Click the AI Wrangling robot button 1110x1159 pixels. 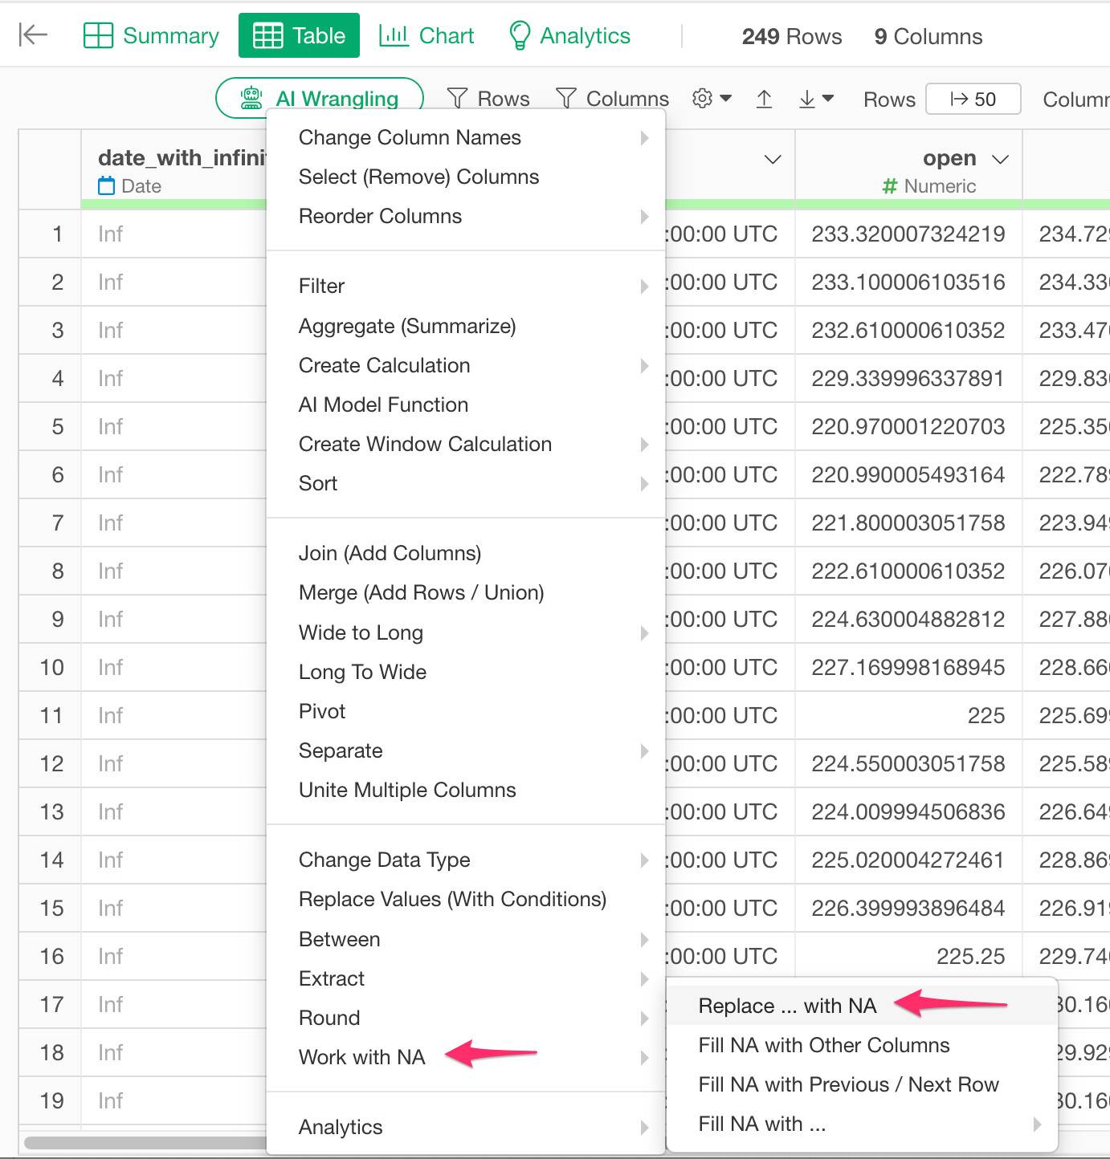[320, 99]
